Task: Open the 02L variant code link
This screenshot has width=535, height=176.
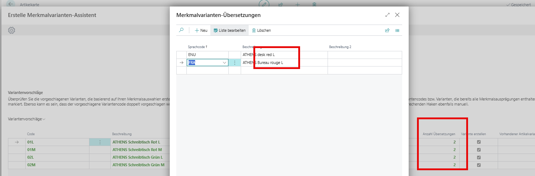Action: pos(30,157)
